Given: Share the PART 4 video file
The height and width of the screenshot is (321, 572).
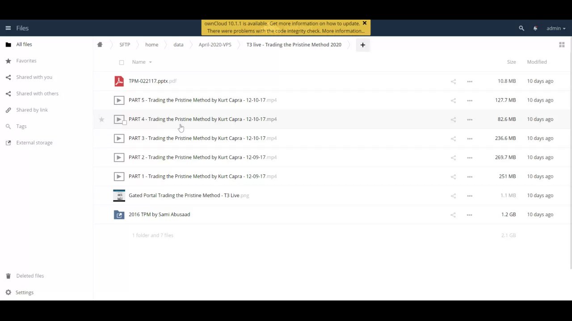Looking at the screenshot, I should [453, 119].
